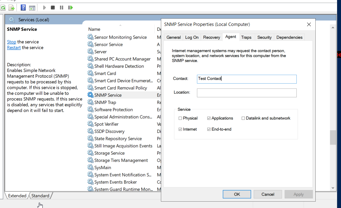Click the Refresh toolbar icon
Image resolution: width=341 pixels, height=208 pixels.
pyautogui.click(x=3, y=8)
